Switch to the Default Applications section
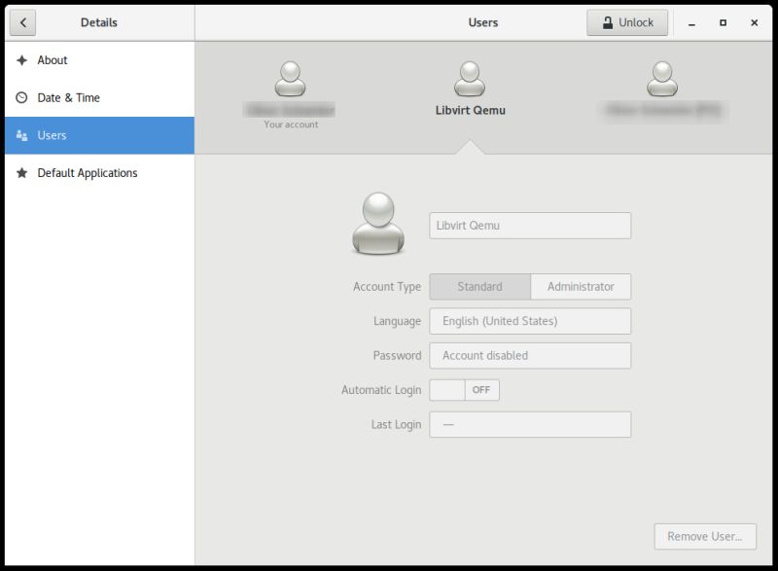This screenshot has height=571, width=778. pyautogui.click(x=88, y=172)
